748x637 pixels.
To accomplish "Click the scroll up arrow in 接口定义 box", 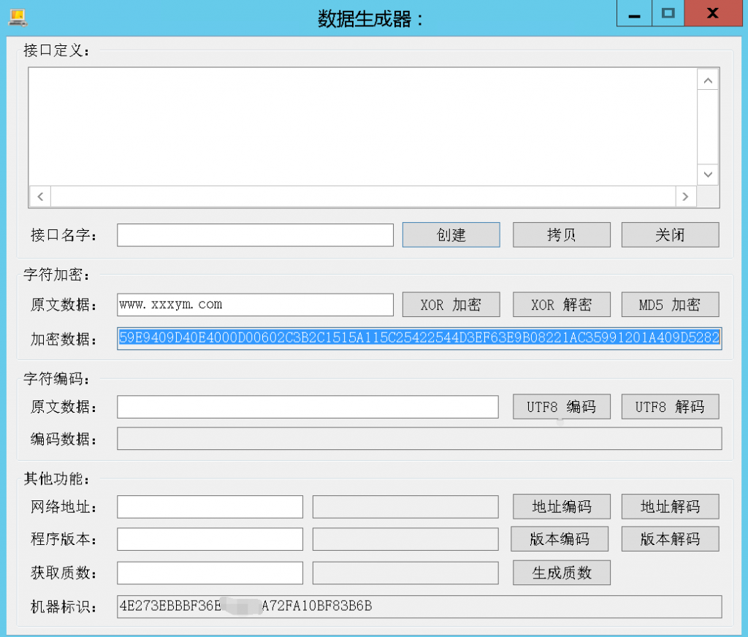I will [x=708, y=80].
